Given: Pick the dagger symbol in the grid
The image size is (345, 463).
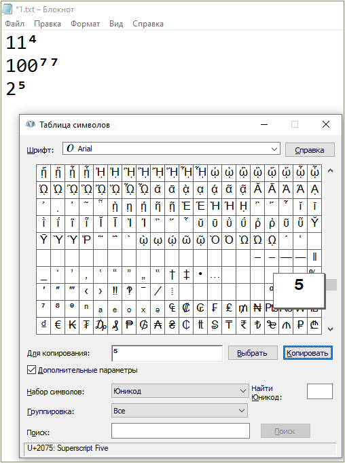Looking at the screenshot, I should [x=172, y=275].
